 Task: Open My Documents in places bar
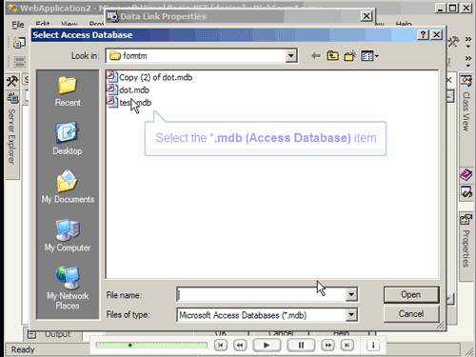tap(68, 187)
